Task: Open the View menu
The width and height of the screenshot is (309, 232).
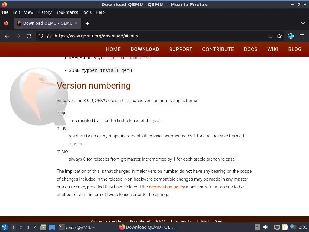Action: (29, 12)
